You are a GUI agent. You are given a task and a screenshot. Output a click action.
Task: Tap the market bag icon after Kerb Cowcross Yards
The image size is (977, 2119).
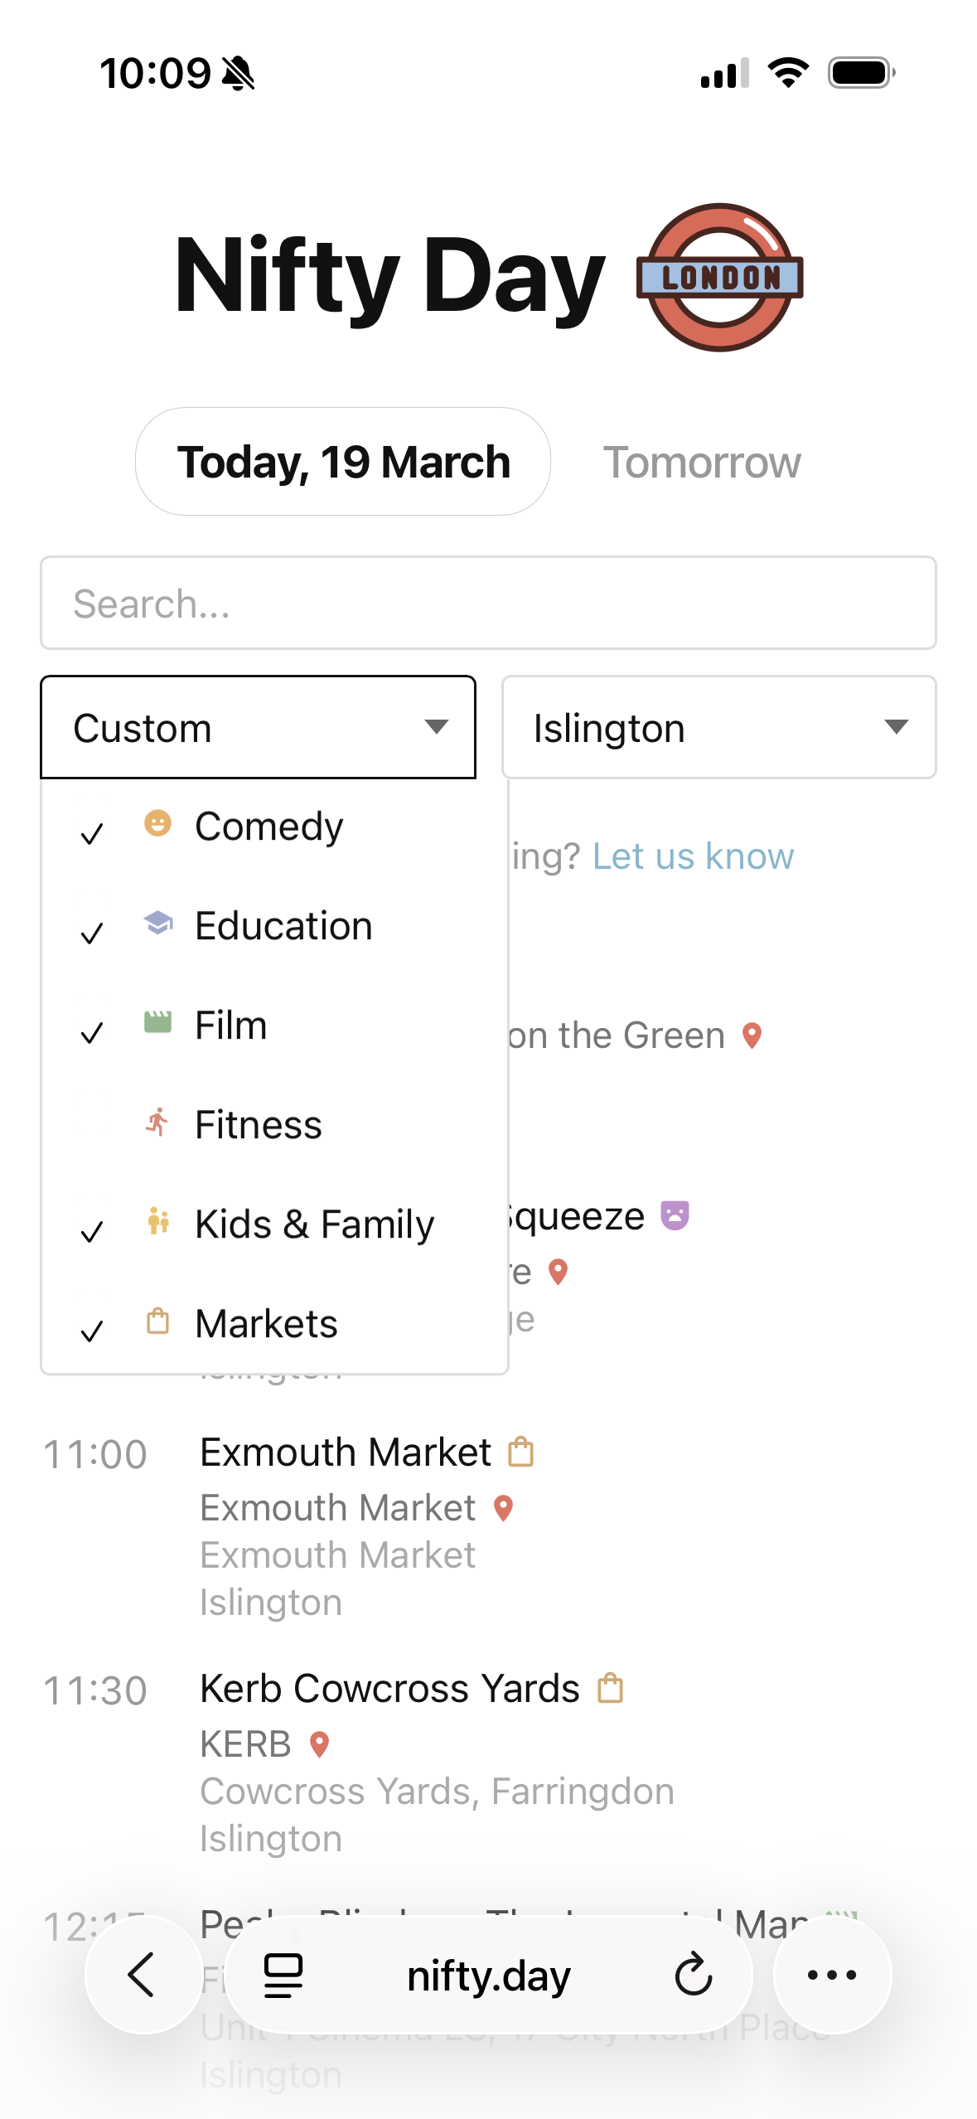(x=610, y=1688)
